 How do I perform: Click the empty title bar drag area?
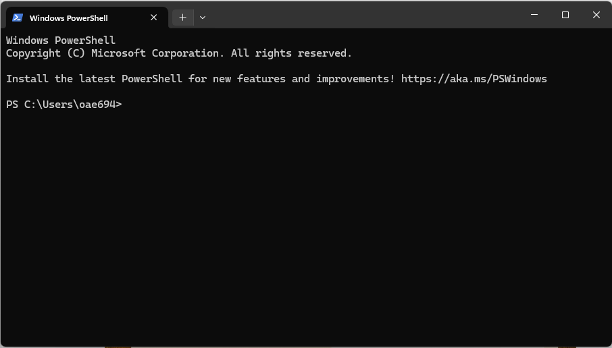tap(365, 15)
